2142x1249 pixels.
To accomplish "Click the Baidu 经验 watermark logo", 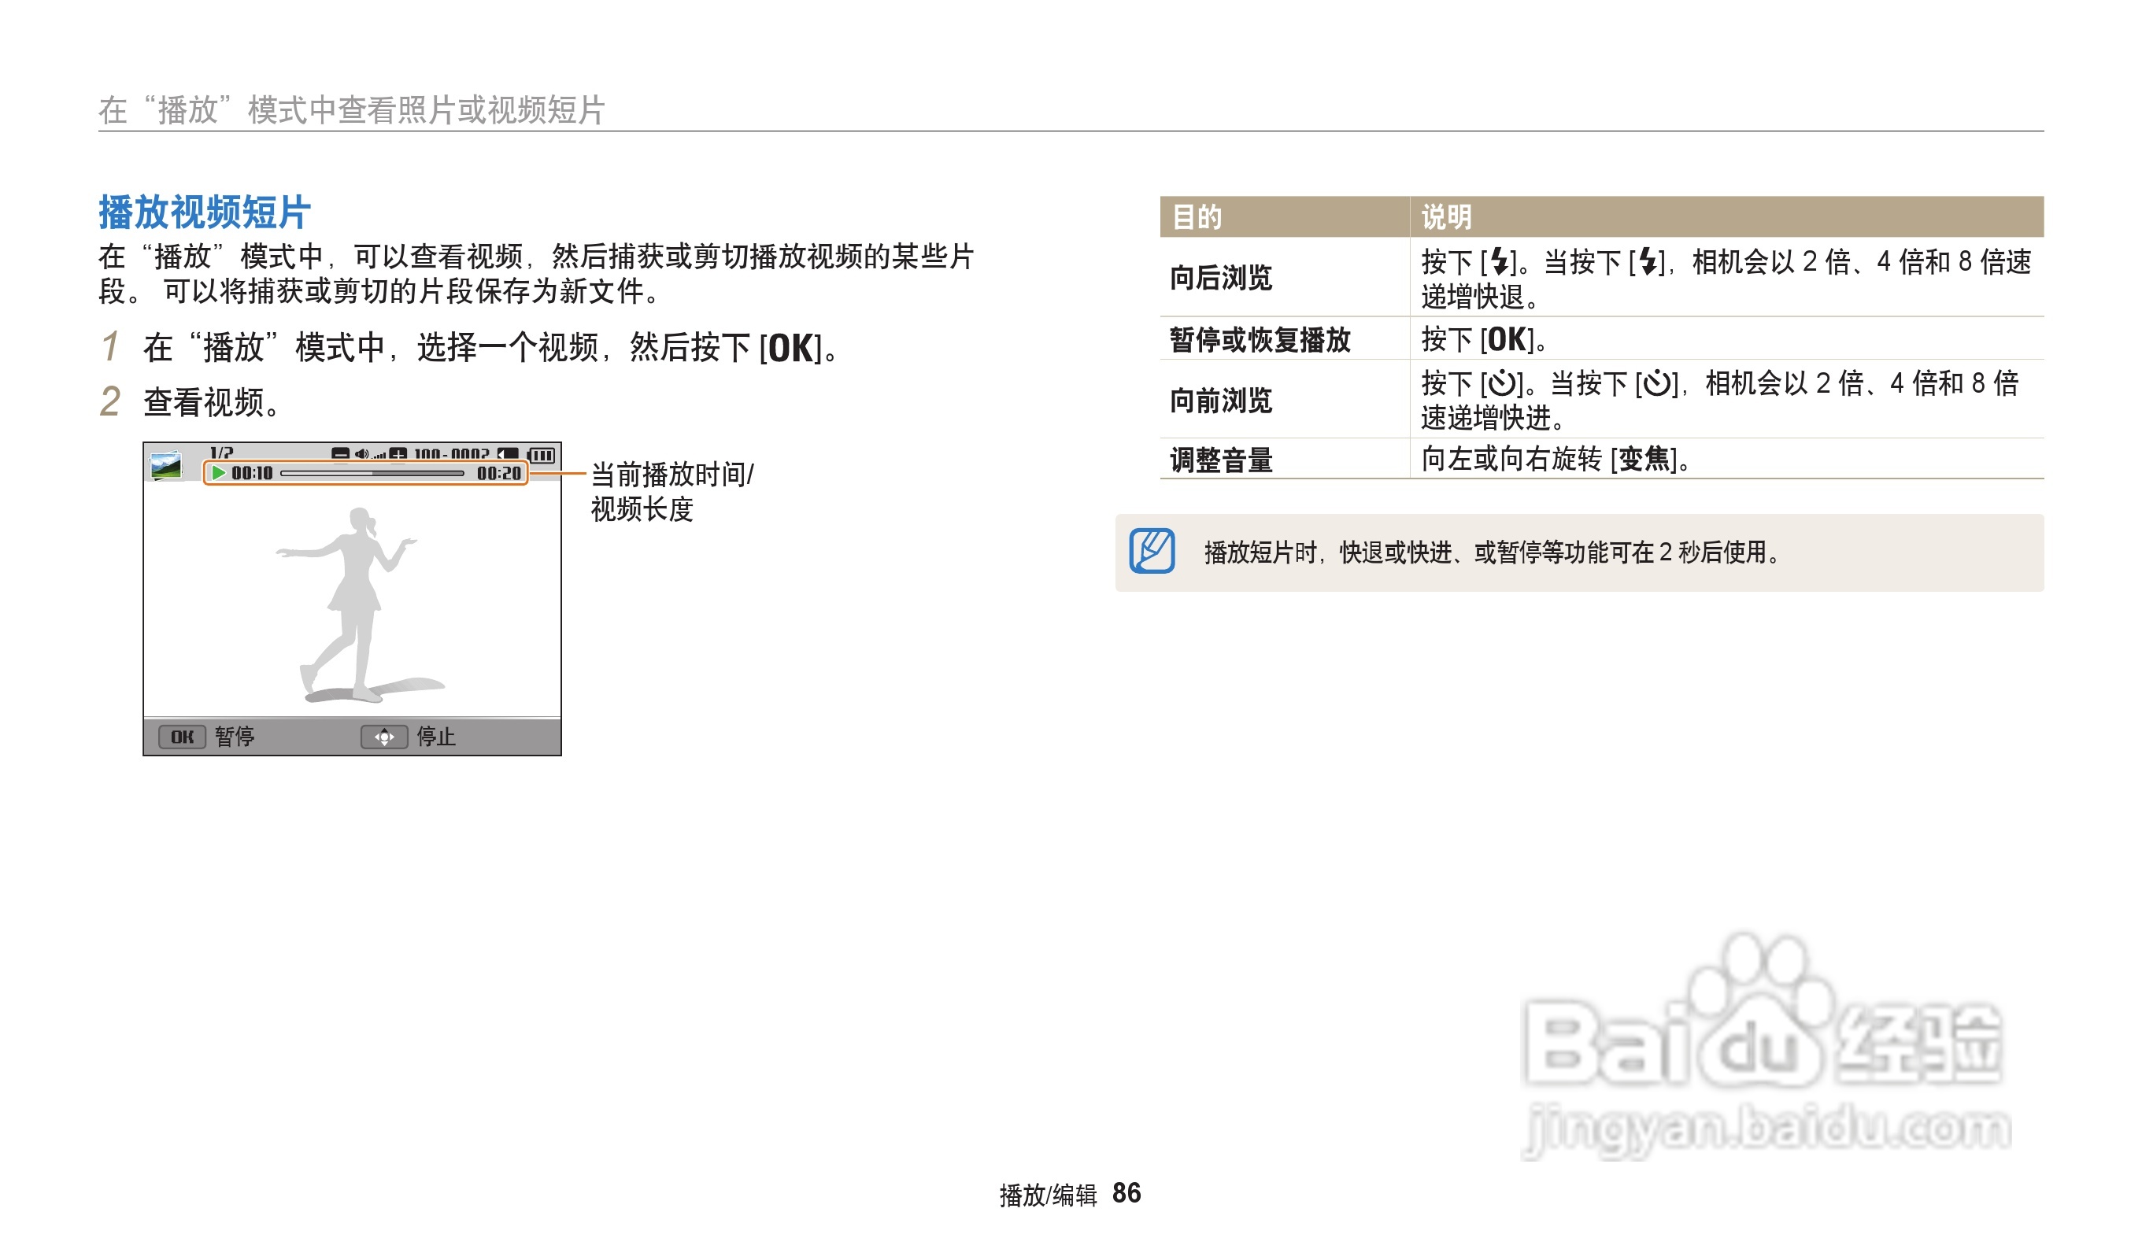I will (x=1766, y=1047).
